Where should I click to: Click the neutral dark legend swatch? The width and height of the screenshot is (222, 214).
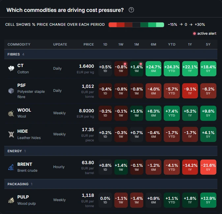click(136, 25)
